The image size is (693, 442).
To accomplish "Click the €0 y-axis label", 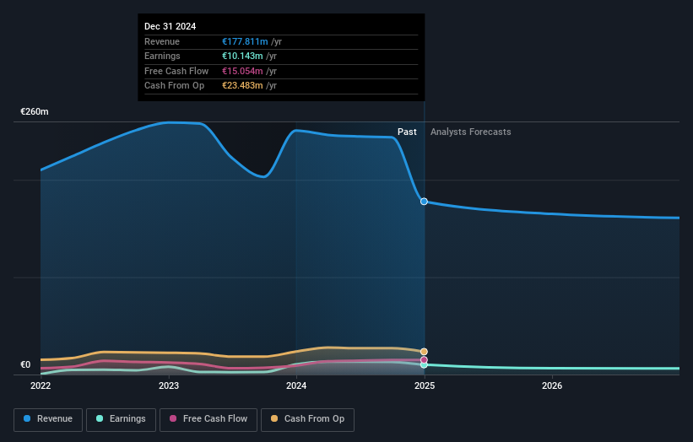I will 25,364.
